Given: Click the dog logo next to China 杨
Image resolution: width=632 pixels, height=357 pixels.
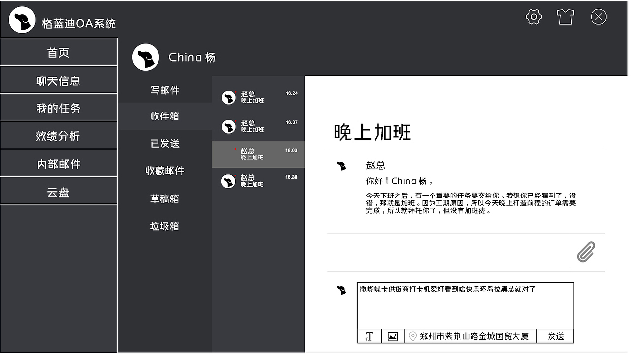Looking at the screenshot, I should [145, 57].
